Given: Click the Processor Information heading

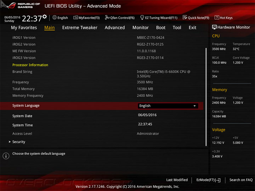Looking at the screenshot, I should click(30, 65).
